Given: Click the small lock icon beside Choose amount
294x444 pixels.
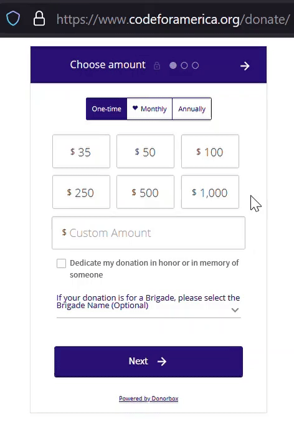Looking at the screenshot, I should tap(157, 65).
